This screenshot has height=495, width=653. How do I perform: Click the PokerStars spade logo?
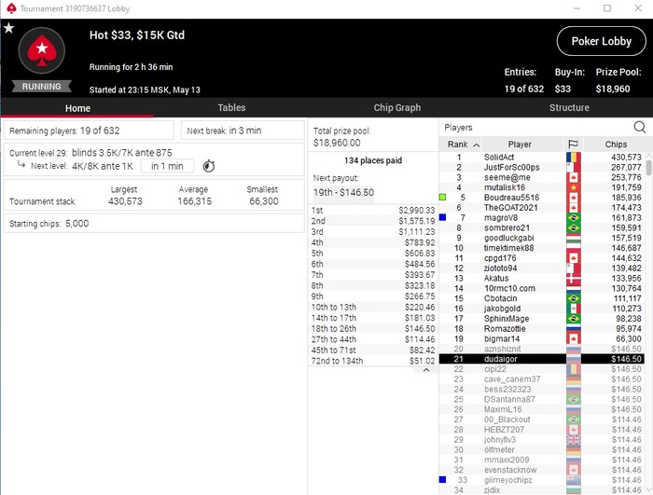pyautogui.click(x=42, y=50)
